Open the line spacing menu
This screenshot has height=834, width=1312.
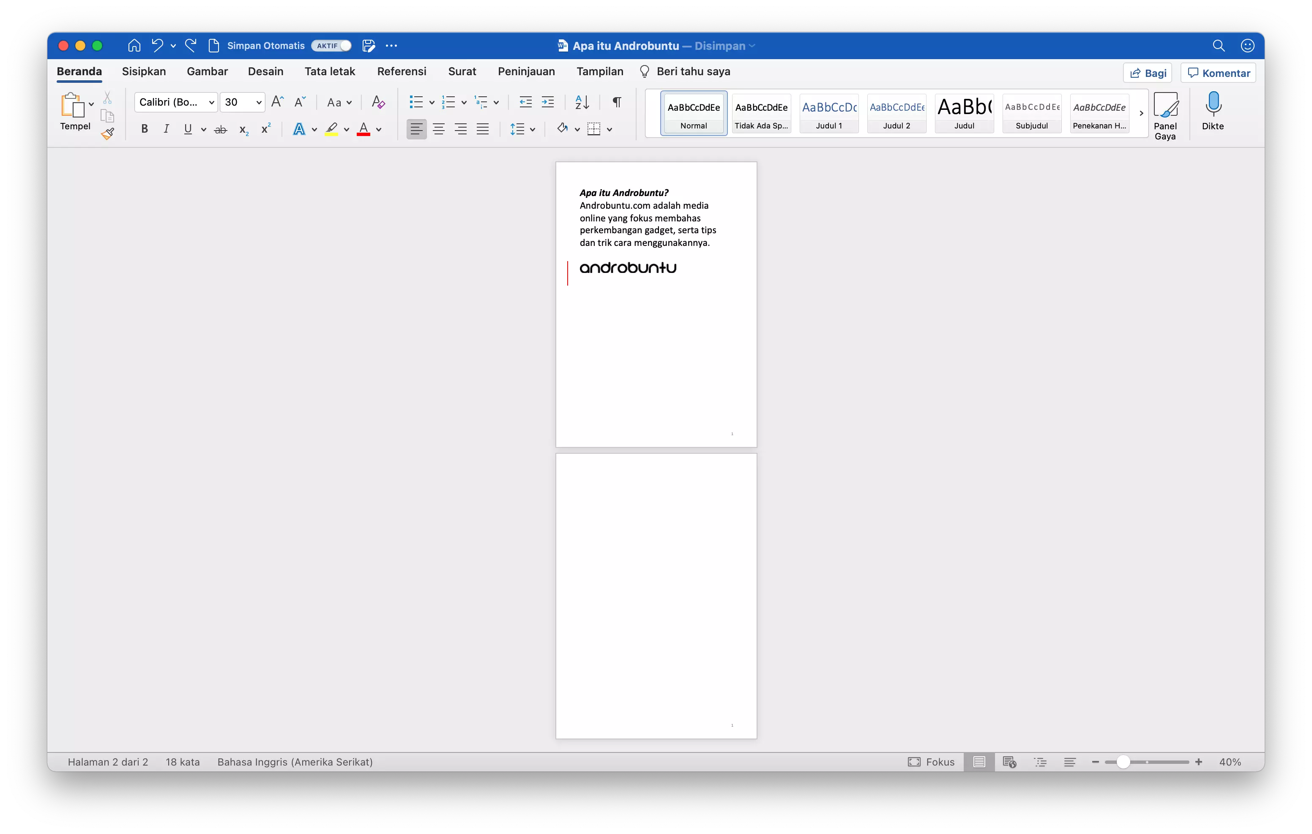[523, 128]
